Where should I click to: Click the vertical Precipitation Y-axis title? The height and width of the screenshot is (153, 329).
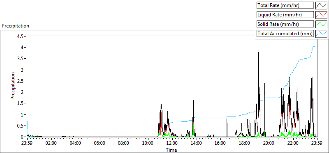tap(13, 86)
